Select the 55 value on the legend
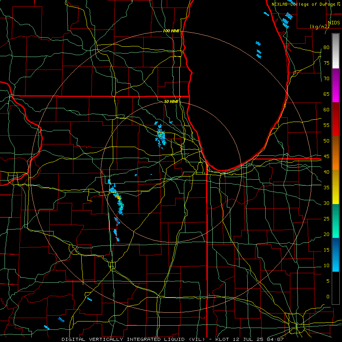Viewport: 342px width, 342px height. point(326,125)
